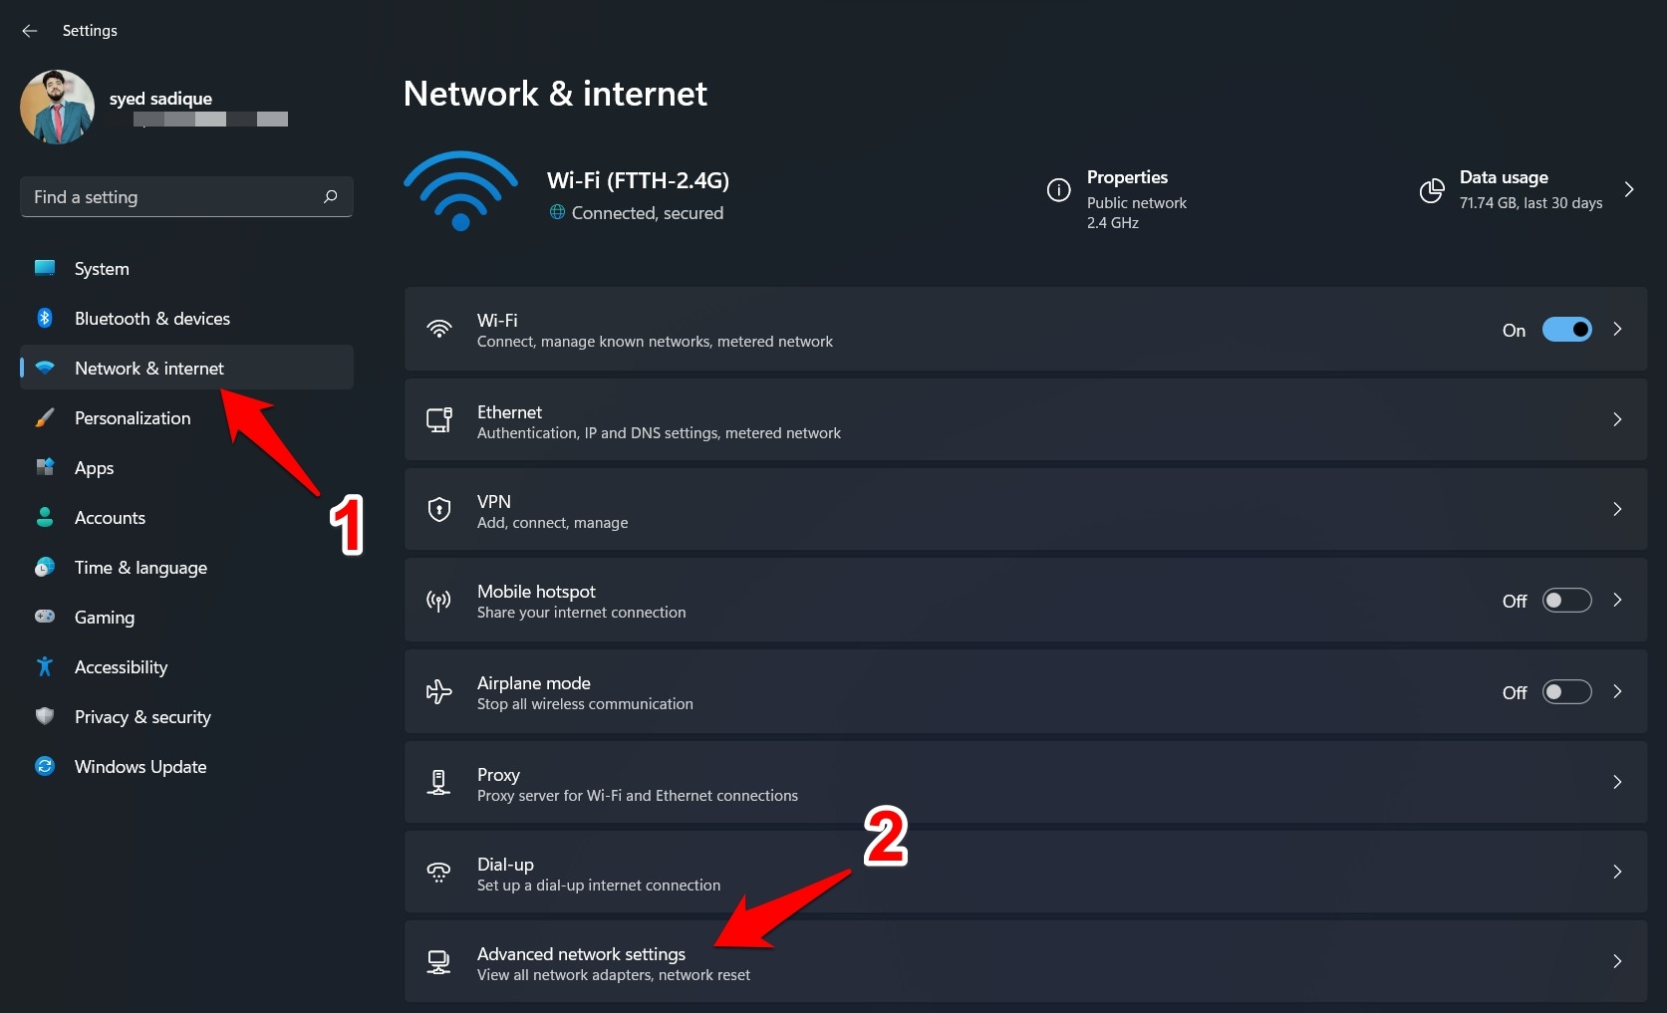
Task: Select the Wi-Fi icon on Wi-Fi row
Action: 438,329
